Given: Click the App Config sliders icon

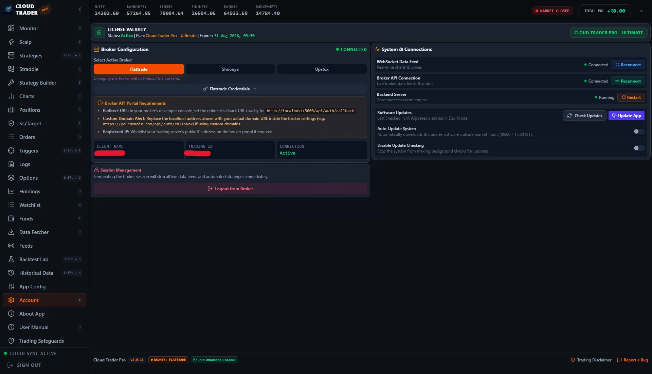Looking at the screenshot, I should (11, 286).
